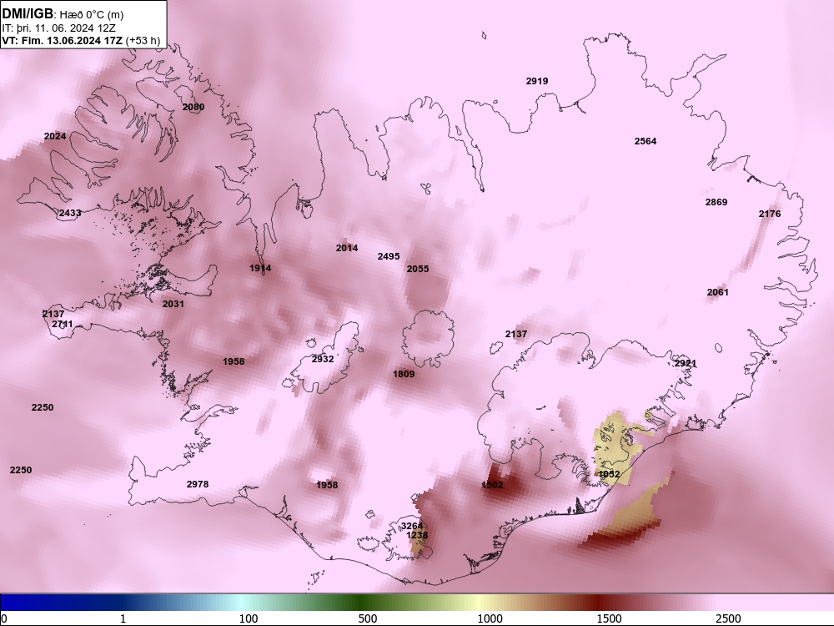Screen dimensions: 834x626
Task: Click the 2500 label on the color scale
Action: pyautogui.click(x=728, y=618)
